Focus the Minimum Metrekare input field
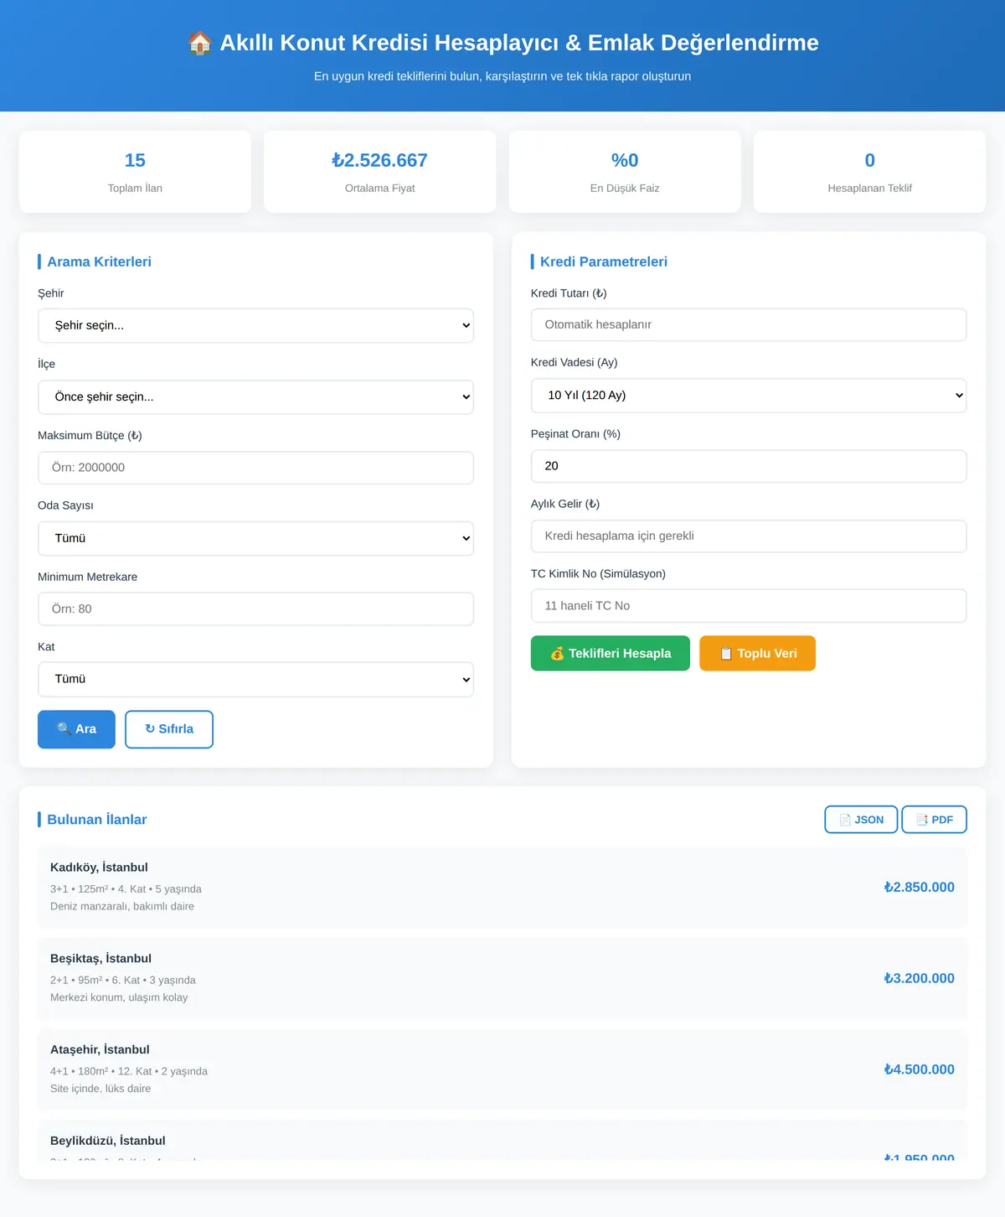Image resolution: width=1005 pixels, height=1217 pixels. tap(255, 608)
